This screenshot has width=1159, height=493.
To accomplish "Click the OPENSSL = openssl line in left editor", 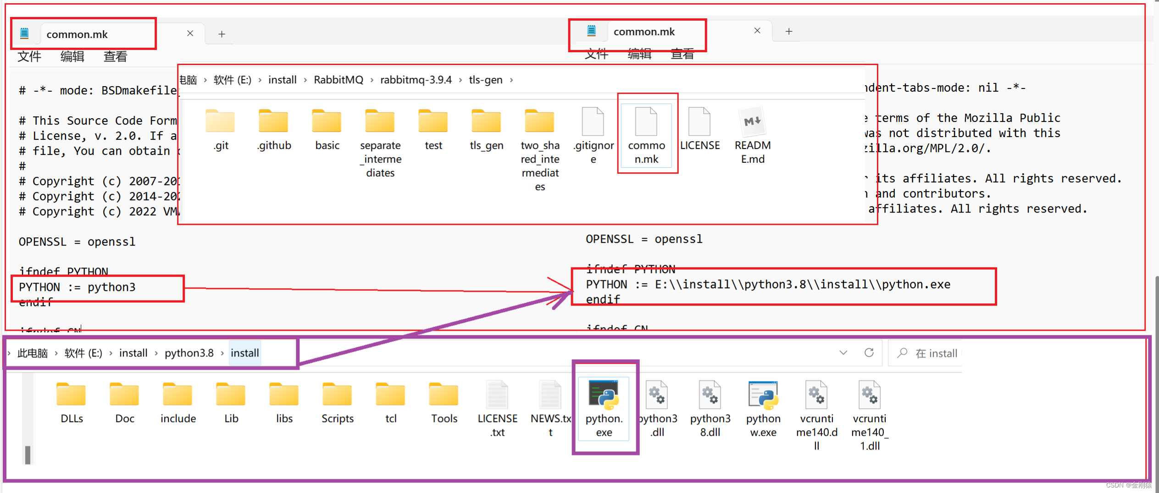I will tap(77, 242).
